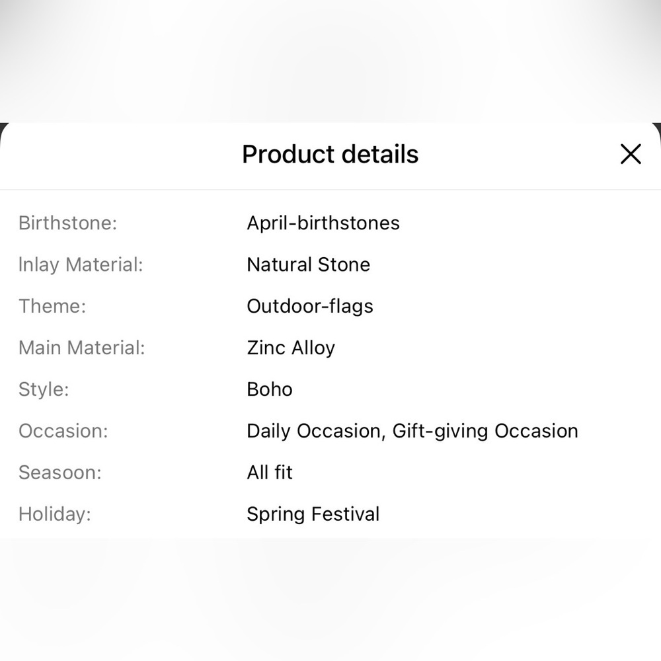This screenshot has width=661, height=661.
Task: Tap the Occasion label
Action: pyautogui.click(x=63, y=431)
